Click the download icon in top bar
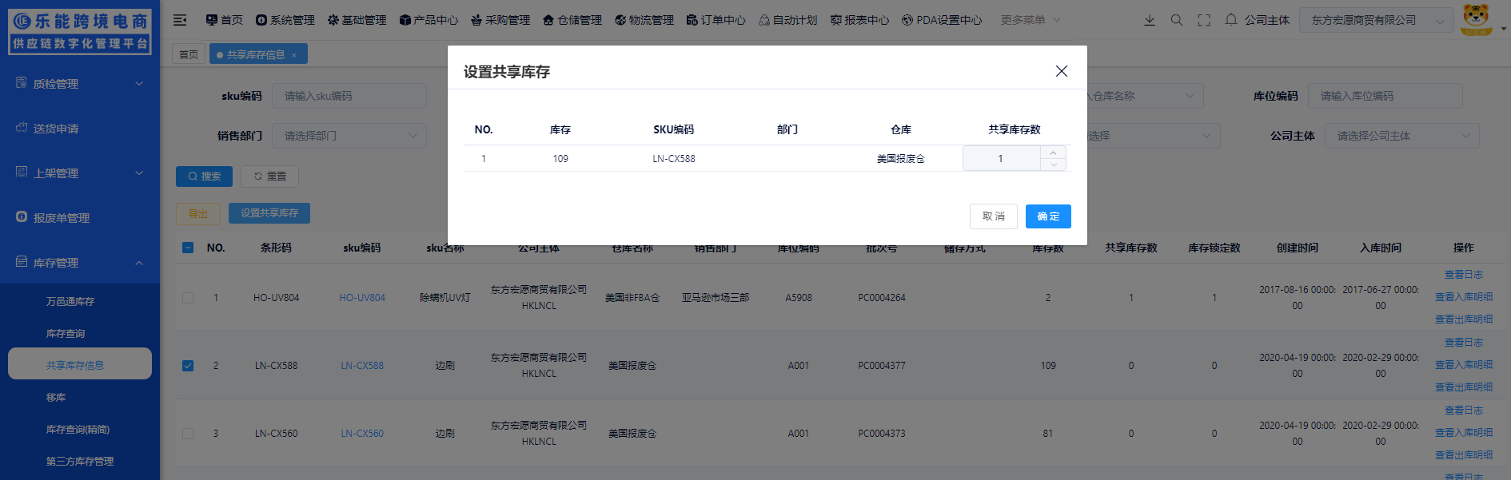Screen dimensions: 1511x480 click(x=1149, y=20)
